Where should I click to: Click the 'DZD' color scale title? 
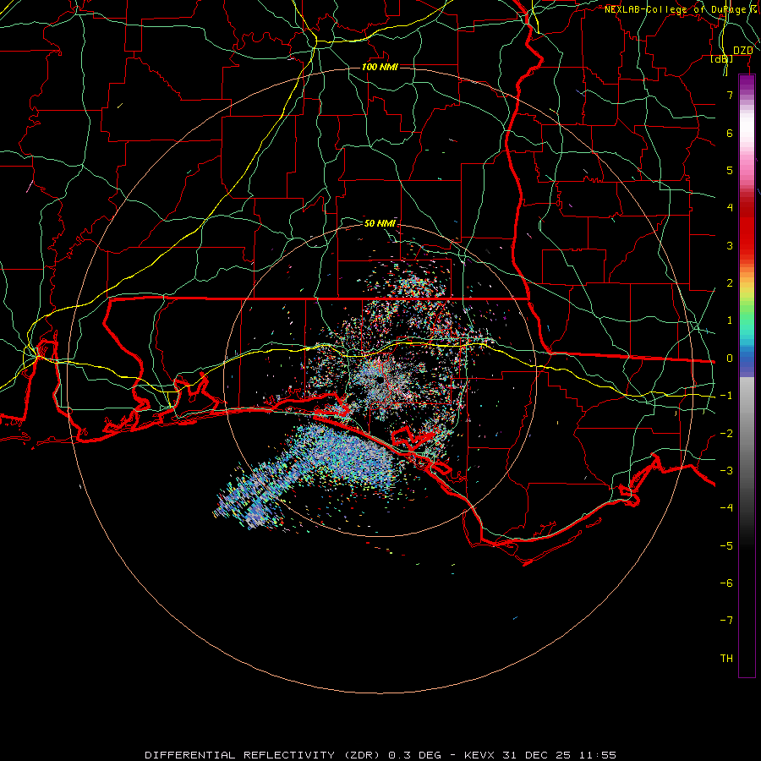click(742, 51)
